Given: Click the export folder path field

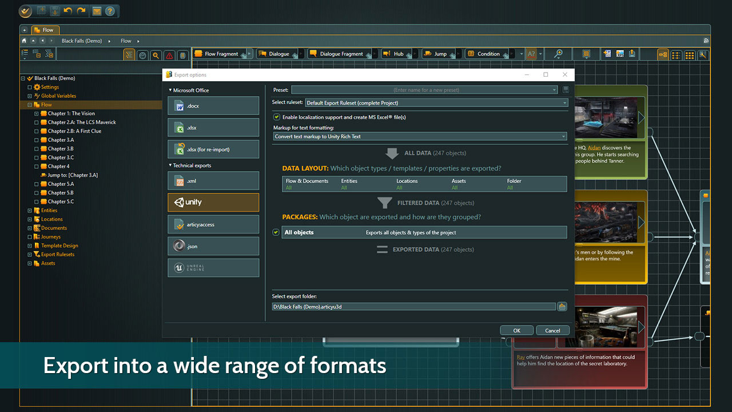Looking at the screenshot, I should (x=412, y=306).
